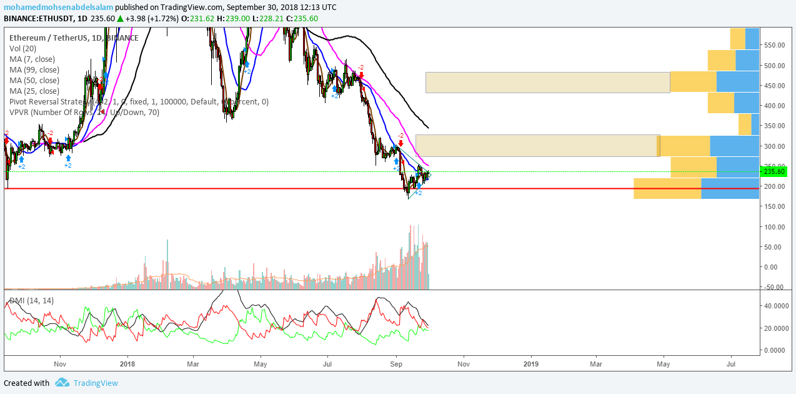Select the upper beige rectangle near 450
The height and width of the screenshot is (394, 796).
tap(547, 83)
